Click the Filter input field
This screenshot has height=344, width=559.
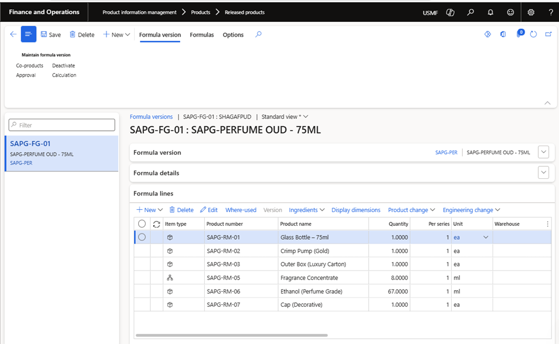[62, 125]
